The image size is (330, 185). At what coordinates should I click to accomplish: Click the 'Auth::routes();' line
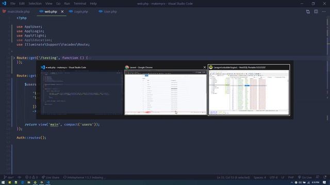click(31, 138)
